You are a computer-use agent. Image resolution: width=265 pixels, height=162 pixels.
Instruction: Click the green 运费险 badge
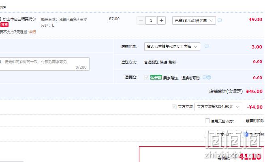click(x=156, y=78)
